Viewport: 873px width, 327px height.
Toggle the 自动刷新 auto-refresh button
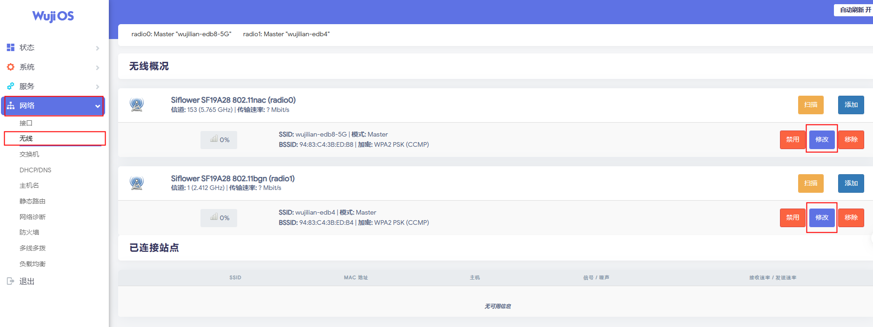tap(854, 10)
